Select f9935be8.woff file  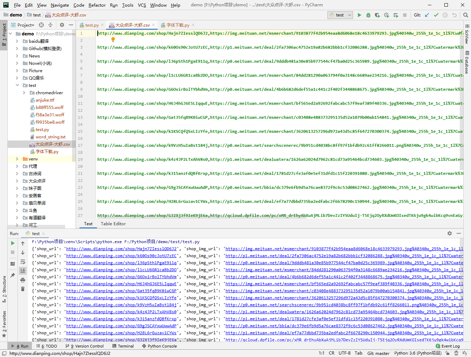(x=50, y=122)
